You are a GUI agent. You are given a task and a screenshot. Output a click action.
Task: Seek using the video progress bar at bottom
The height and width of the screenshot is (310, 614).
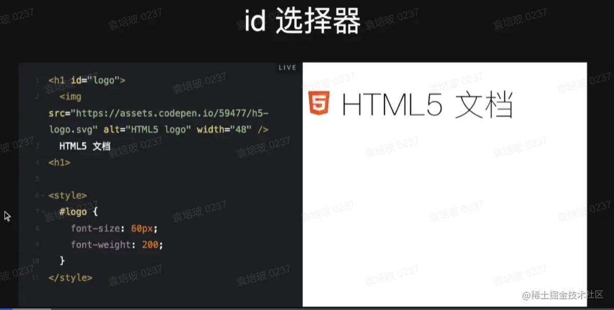pos(307,309)
